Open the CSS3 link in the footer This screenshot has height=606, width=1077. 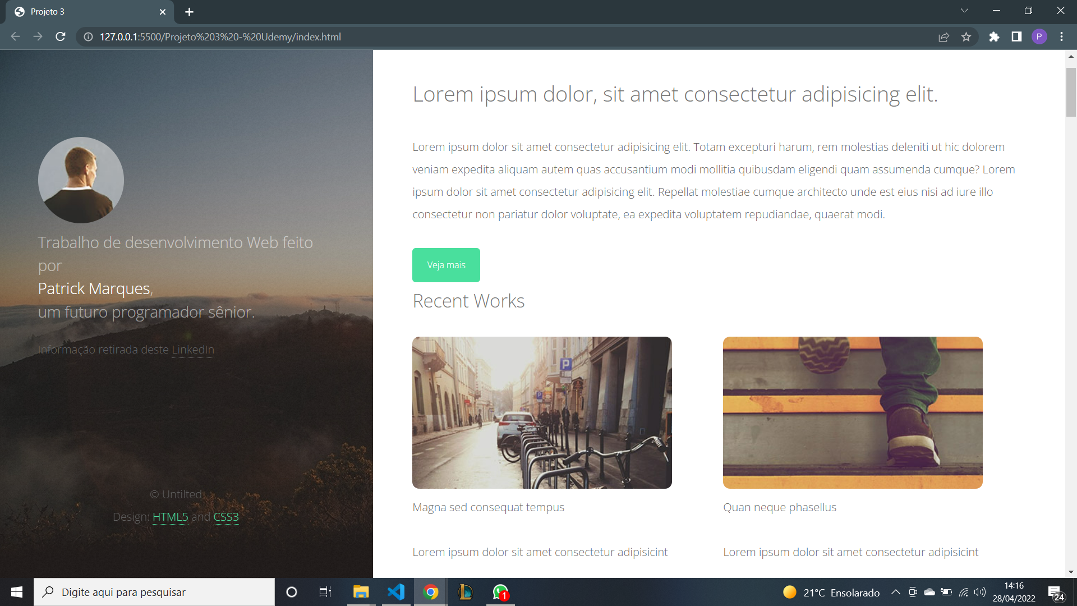[226, 517]
